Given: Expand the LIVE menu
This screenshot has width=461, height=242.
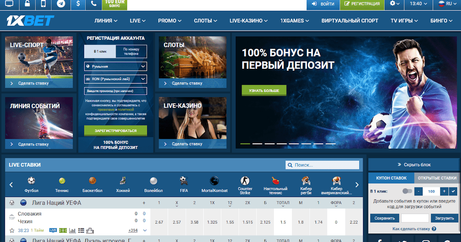Looking at the screenshot, I should (x=138, y=21).
